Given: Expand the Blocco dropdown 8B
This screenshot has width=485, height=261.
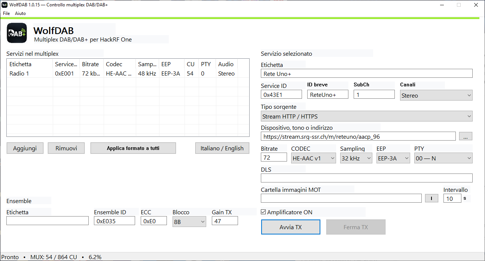Looking at the screenshot, I should pyautogui.click(x=189, y=222).
